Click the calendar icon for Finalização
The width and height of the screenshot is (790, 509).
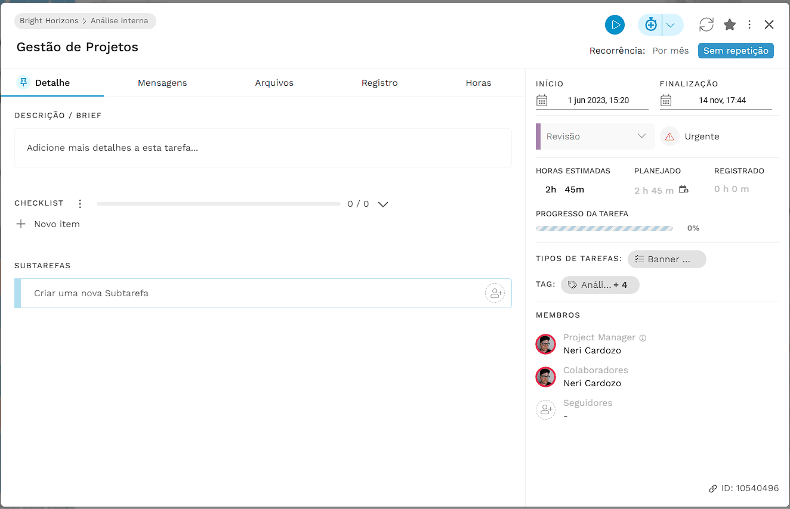[x=666, y=100]
